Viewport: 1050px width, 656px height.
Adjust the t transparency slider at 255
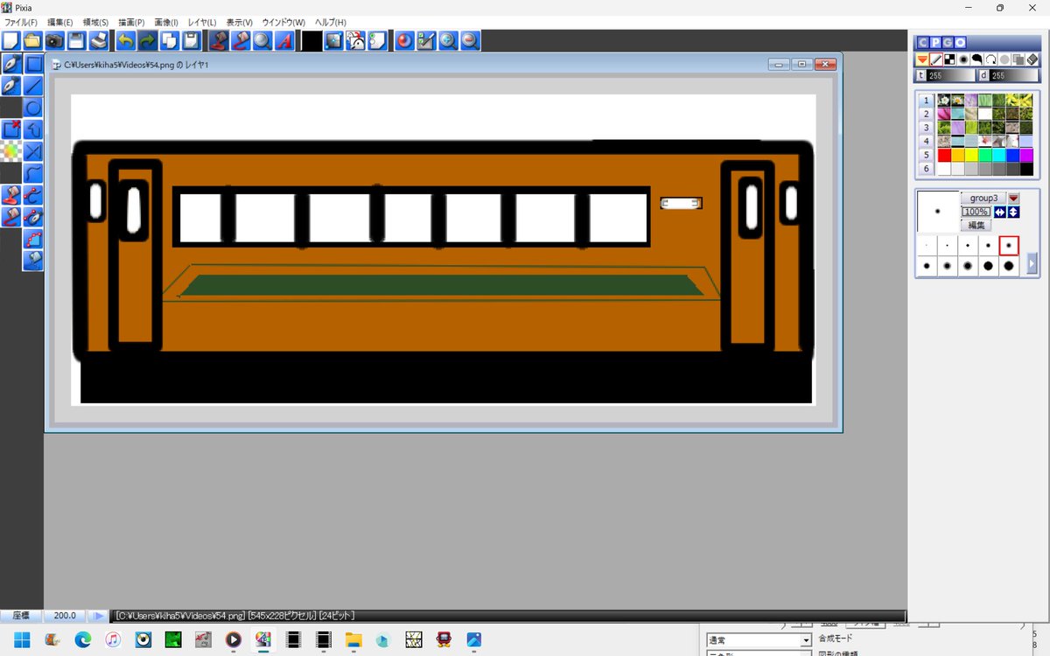click(x=950, y=76)
